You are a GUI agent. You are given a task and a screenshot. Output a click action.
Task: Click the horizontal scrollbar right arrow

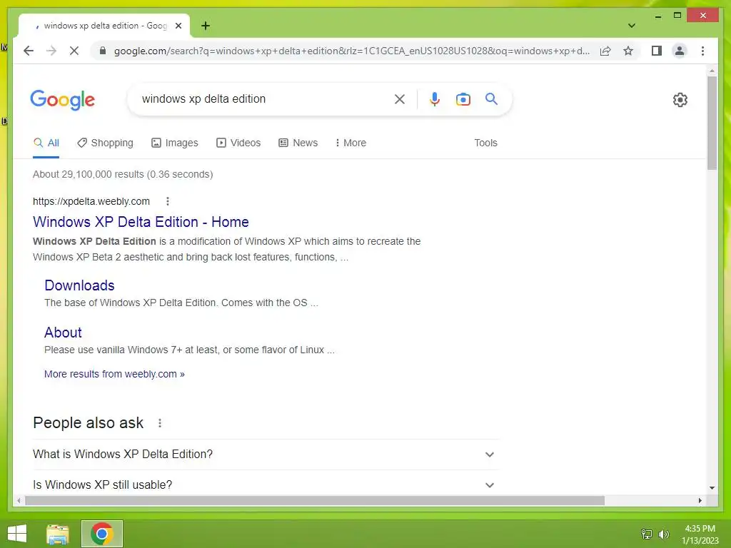(700, 500)
